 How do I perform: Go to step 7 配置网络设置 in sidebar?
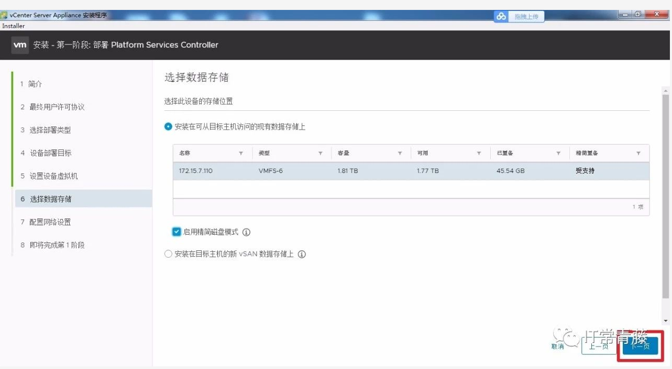(49, 222)
